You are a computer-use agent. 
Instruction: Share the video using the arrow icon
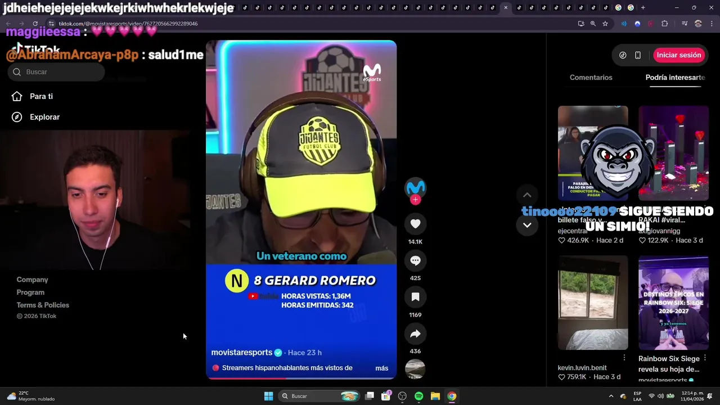415,334
